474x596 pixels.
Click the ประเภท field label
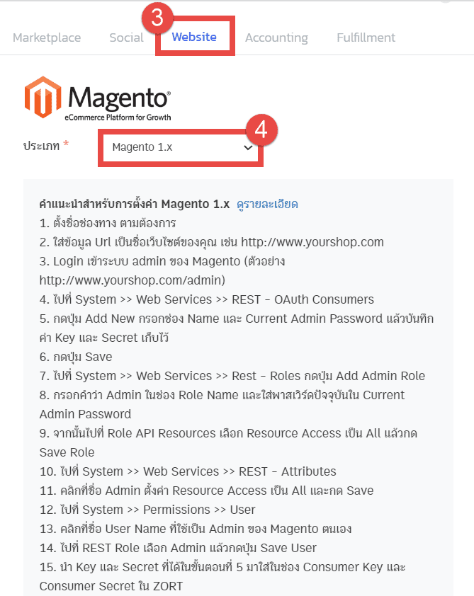(41, 146)
